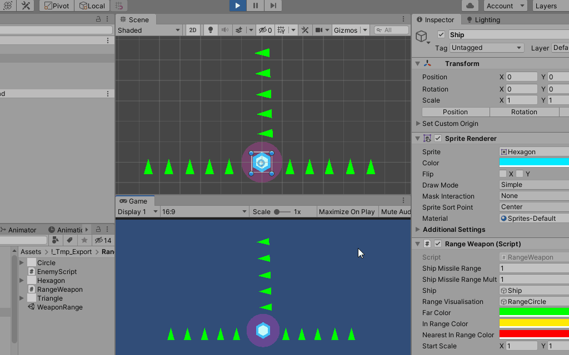Viewport: 569px width, 355px height.
Task: Pause play mode with the pause button
Action: pos(255,5)
